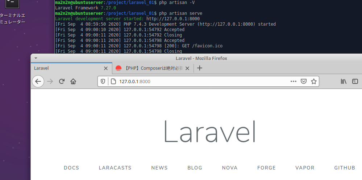Close the 【PHP】Composer tab
Viewport: 362px width, 180px height.
tap(187, 68)
